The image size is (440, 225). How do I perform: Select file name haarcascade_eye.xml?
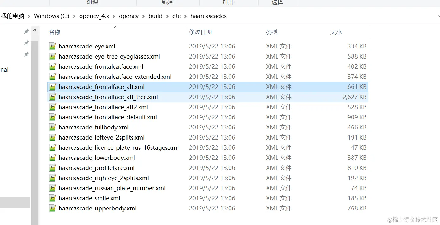87,47
